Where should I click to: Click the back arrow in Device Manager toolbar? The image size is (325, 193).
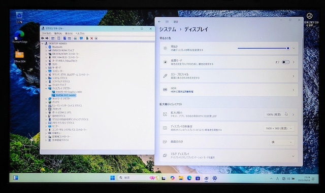43,38
